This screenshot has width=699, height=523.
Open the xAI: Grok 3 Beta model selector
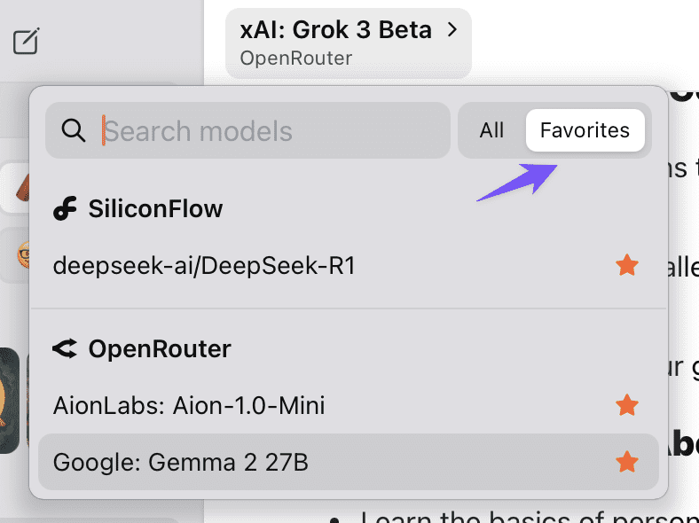coord(348,43)
